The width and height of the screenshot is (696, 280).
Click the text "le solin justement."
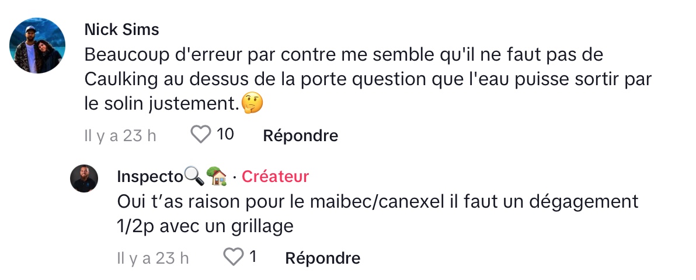(x=162, y=104)
